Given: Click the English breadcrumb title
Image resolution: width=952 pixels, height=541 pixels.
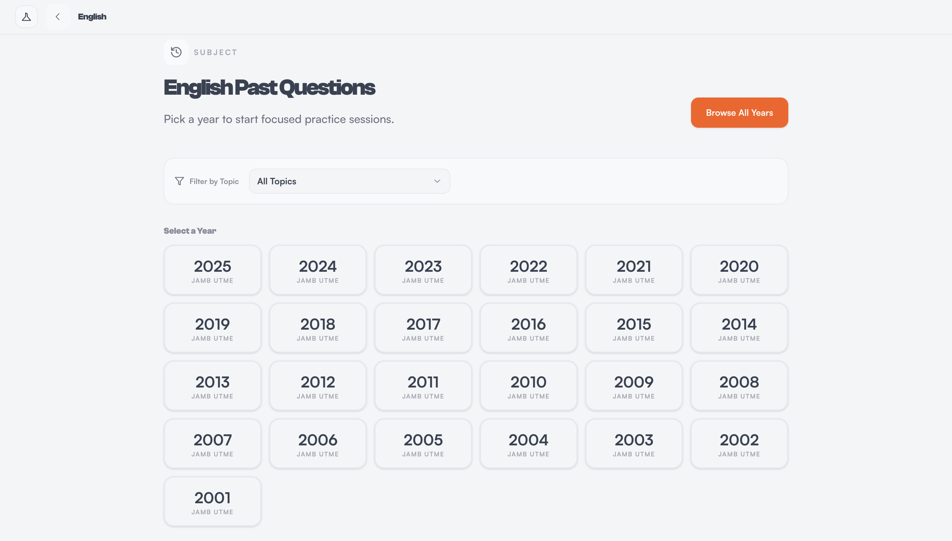Looking at the screenshot, I should 92,17.
